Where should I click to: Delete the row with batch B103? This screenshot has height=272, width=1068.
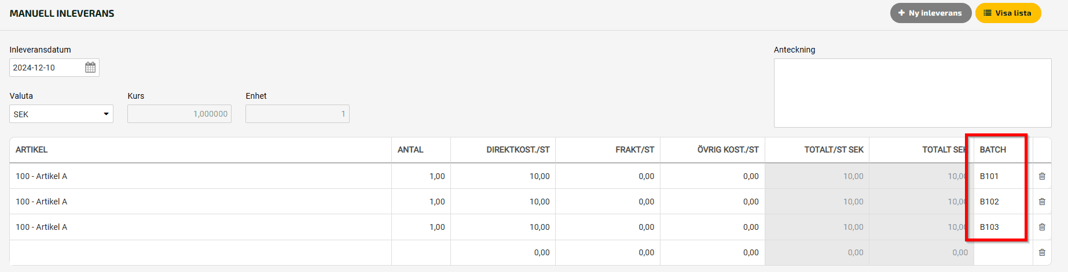click(1042, 227)
